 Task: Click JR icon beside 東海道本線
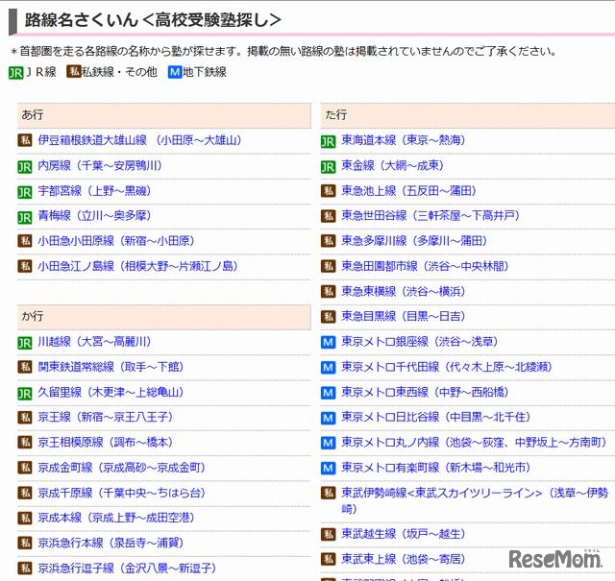[x=329, y=141]
